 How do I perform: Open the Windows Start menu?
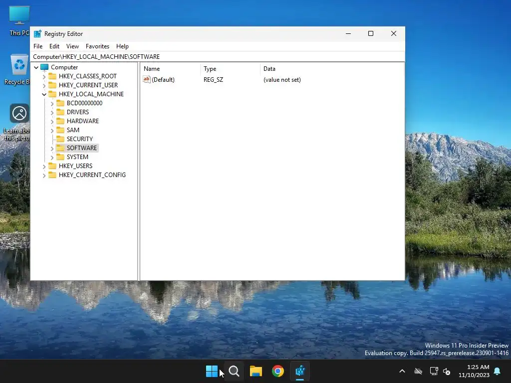pyautogui.click(x=212, y=371)
